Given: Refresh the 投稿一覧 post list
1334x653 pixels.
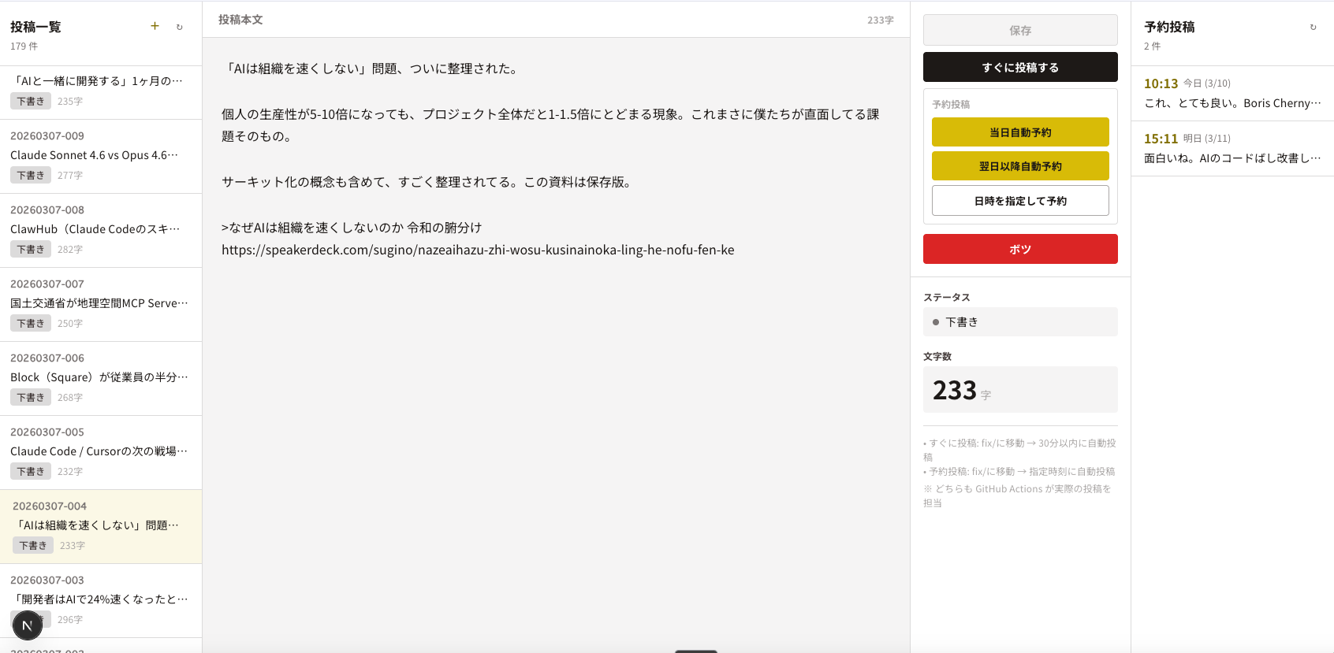Looking at the screenshot, I should pos(180,27).
